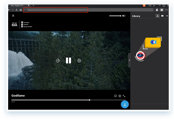
Task: Close the Apple TV+ video player
Action: pyautogui.click(x=13, y=16)
